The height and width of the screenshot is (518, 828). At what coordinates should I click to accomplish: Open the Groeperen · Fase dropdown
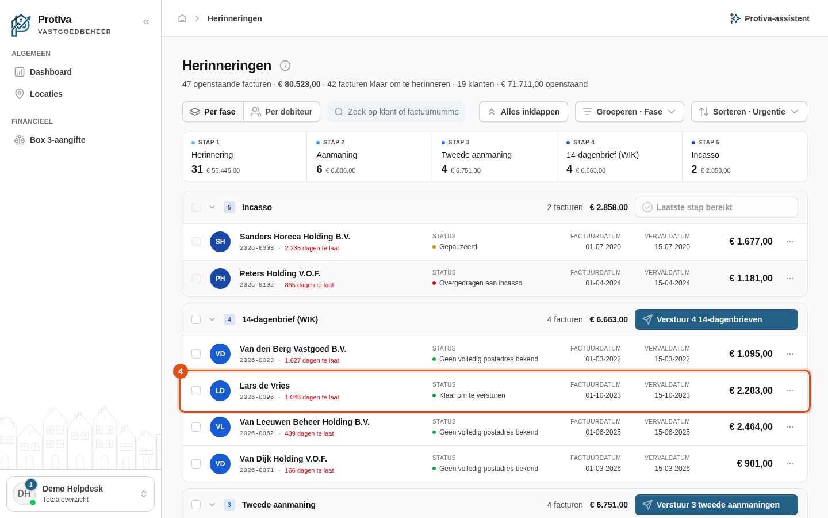coord(630,112)
